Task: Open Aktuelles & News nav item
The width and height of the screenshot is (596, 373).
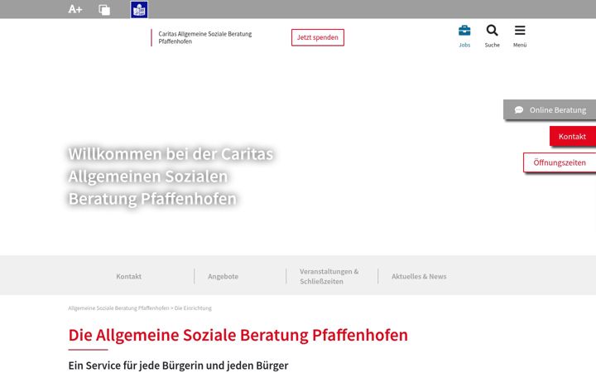Action: [x=419, y=276]
